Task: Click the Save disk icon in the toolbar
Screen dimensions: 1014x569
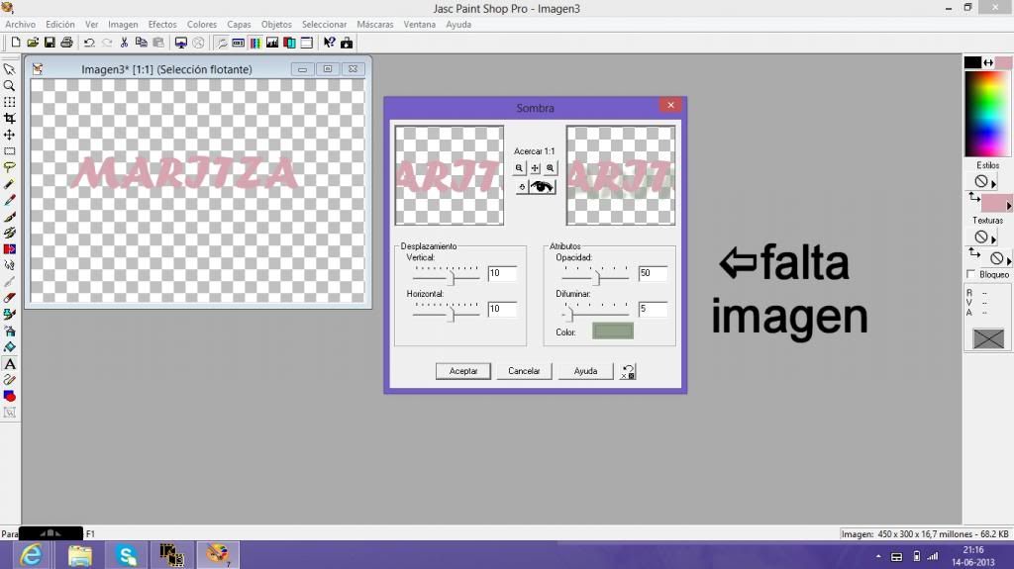Action: [x=50, y=43]
